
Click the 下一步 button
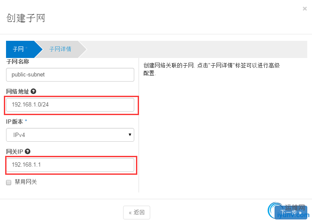291,212
